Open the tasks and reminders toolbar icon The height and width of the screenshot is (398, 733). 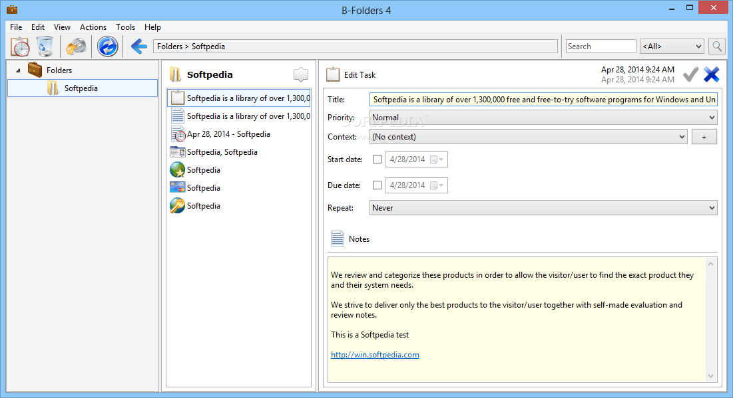click(20, 47)
